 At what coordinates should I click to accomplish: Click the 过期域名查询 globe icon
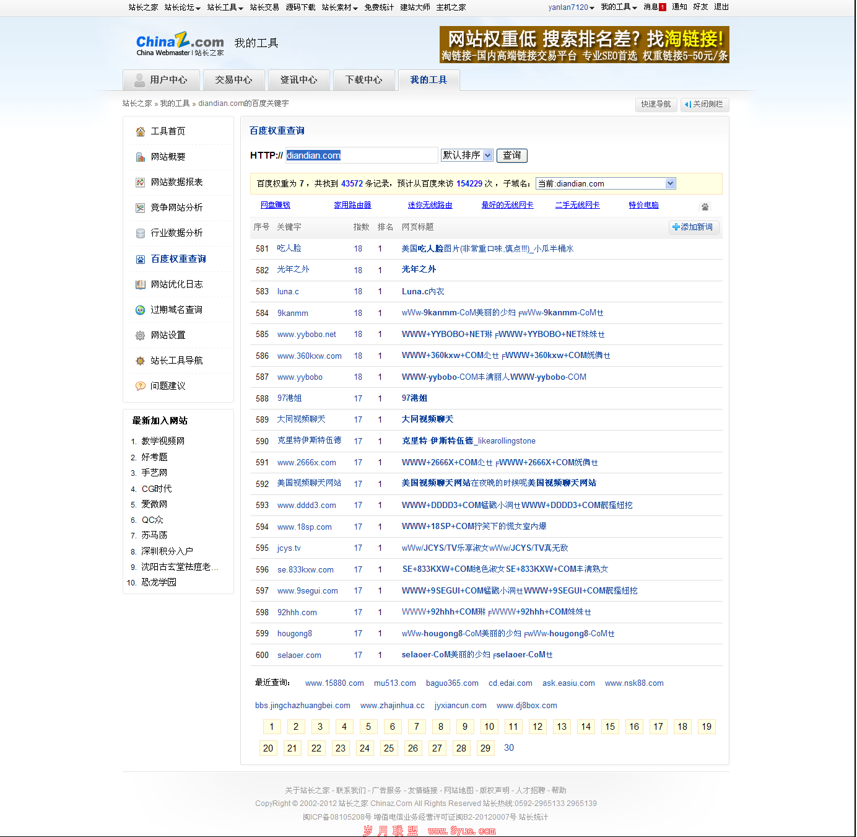(x=141, y=310)
